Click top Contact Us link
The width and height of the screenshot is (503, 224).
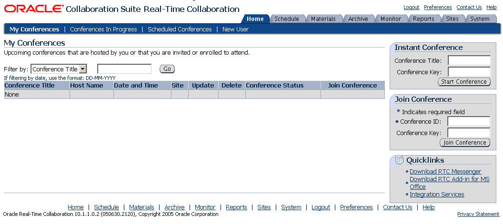469,7
